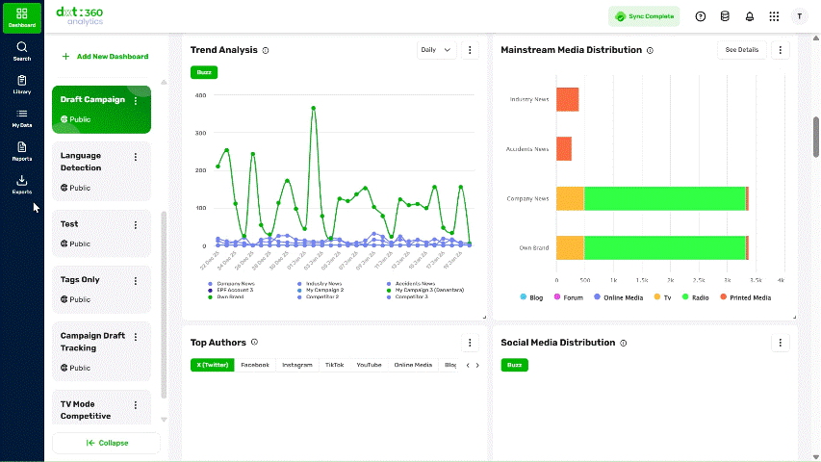Select YouTube authors tab
The width and height of the screenshot is (821, 462).
pyautogui.click(x=370, y=365)
